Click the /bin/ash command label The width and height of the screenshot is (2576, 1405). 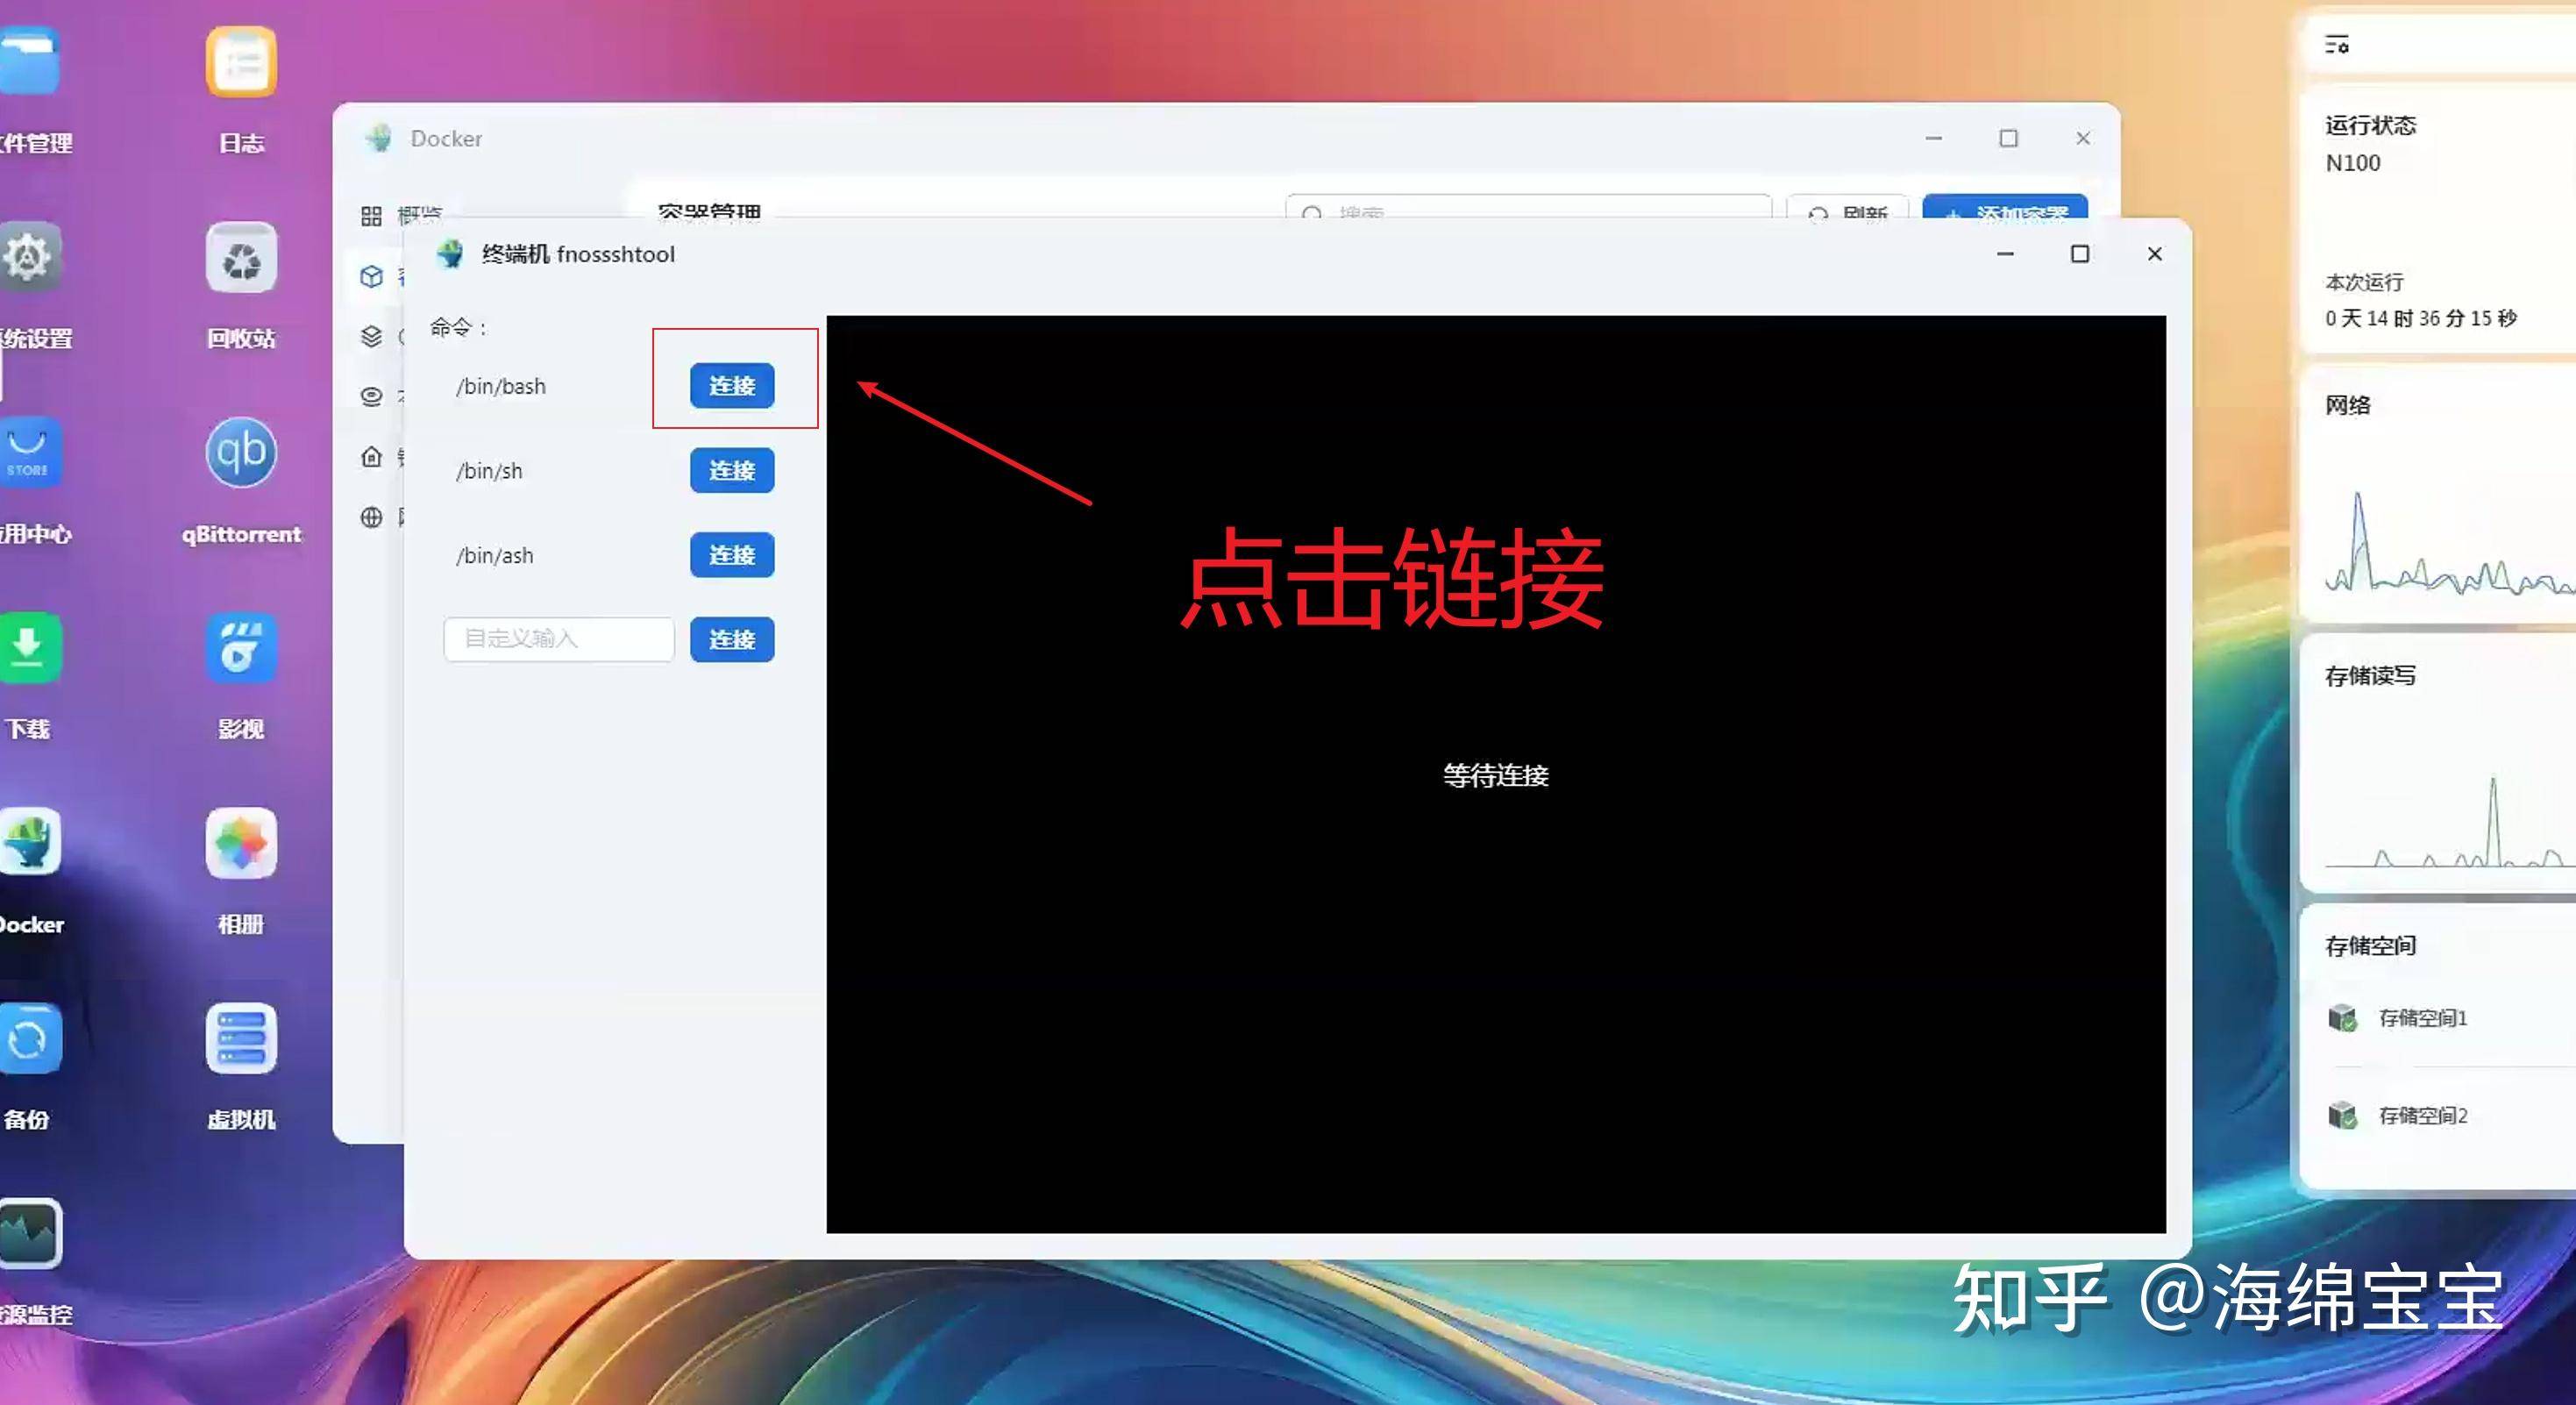coord(495,556)
